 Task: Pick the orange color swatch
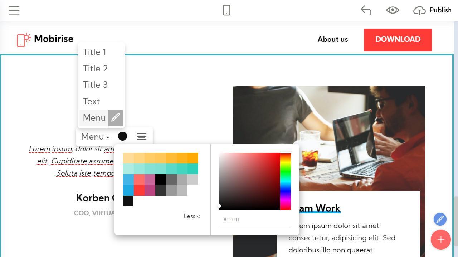(193, 158)
